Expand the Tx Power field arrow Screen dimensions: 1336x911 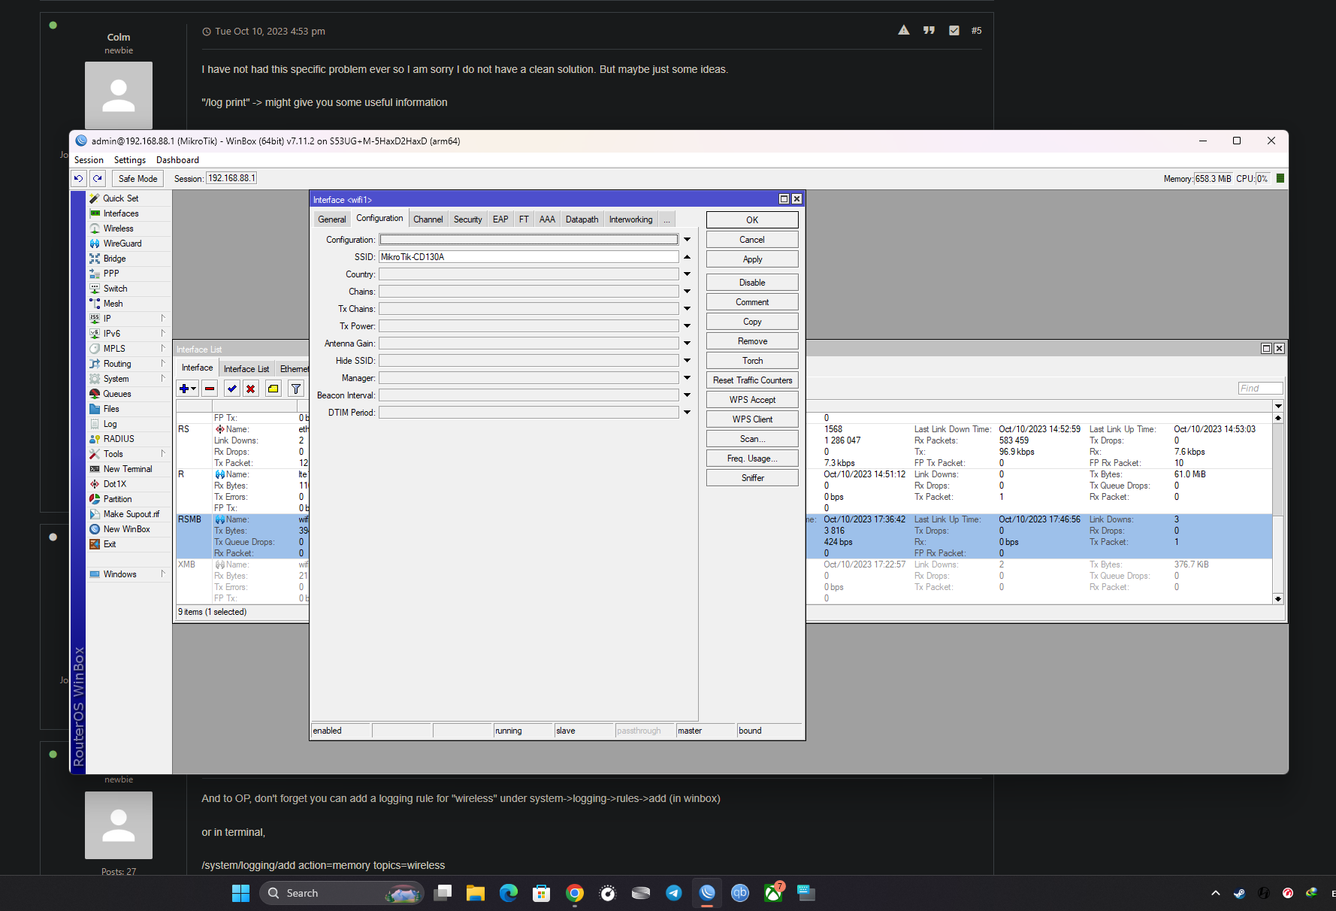coord(687,326)
